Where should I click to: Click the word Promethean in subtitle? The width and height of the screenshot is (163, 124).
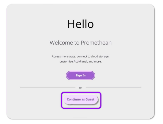tap(96, 43)
